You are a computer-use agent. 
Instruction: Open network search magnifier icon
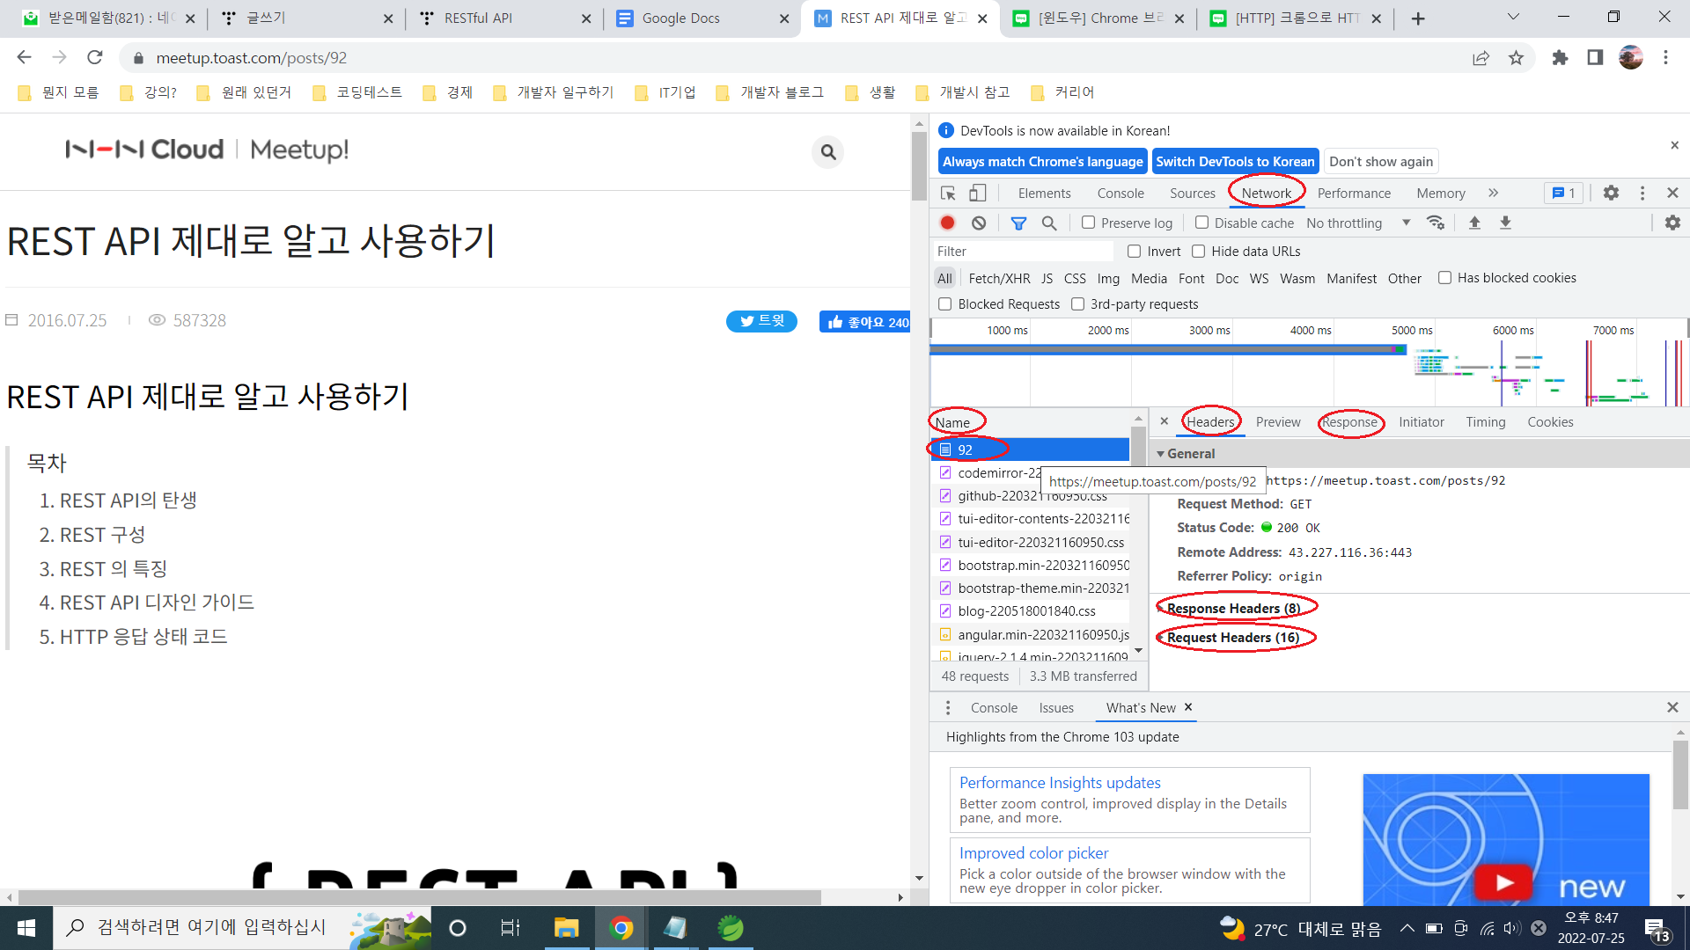[x=1049, y=223]
